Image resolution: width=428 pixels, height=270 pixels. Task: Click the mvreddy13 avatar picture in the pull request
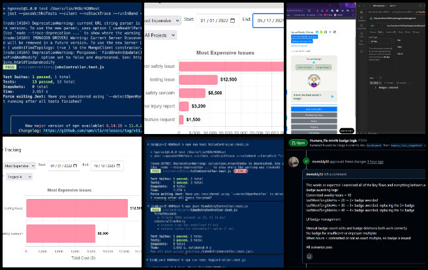[294, 161]
